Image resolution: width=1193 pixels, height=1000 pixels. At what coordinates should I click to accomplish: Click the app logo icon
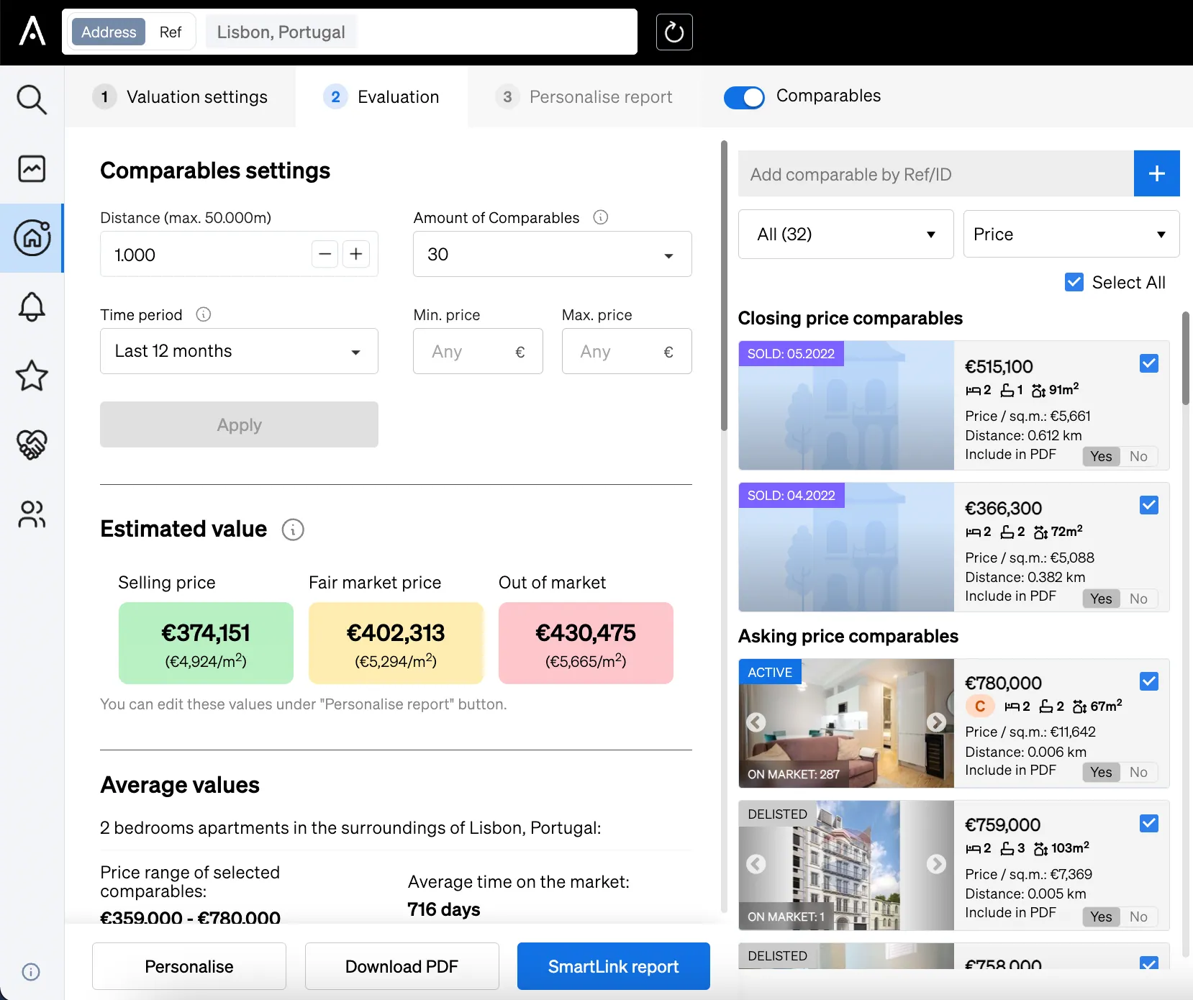(32, 31)
